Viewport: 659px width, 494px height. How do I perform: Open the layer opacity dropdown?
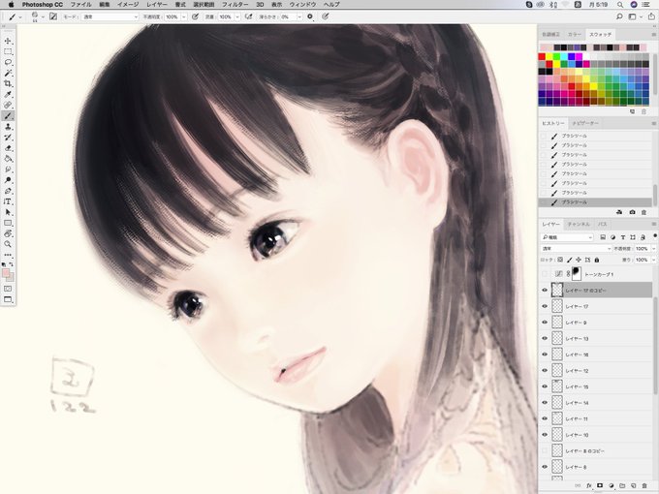point(653,249)
